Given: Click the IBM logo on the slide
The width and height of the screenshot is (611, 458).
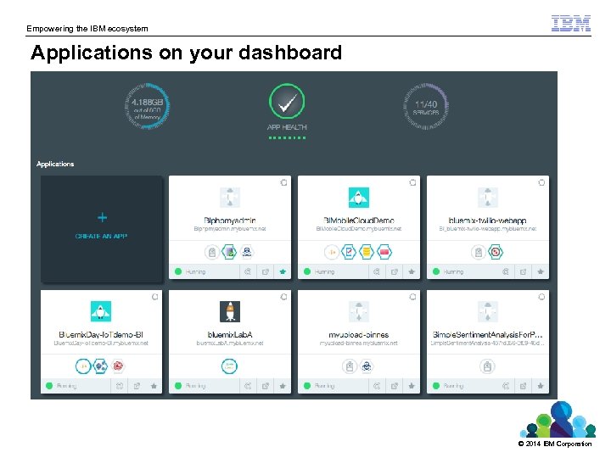Looking at the screenshot, I should coord(571,24).
